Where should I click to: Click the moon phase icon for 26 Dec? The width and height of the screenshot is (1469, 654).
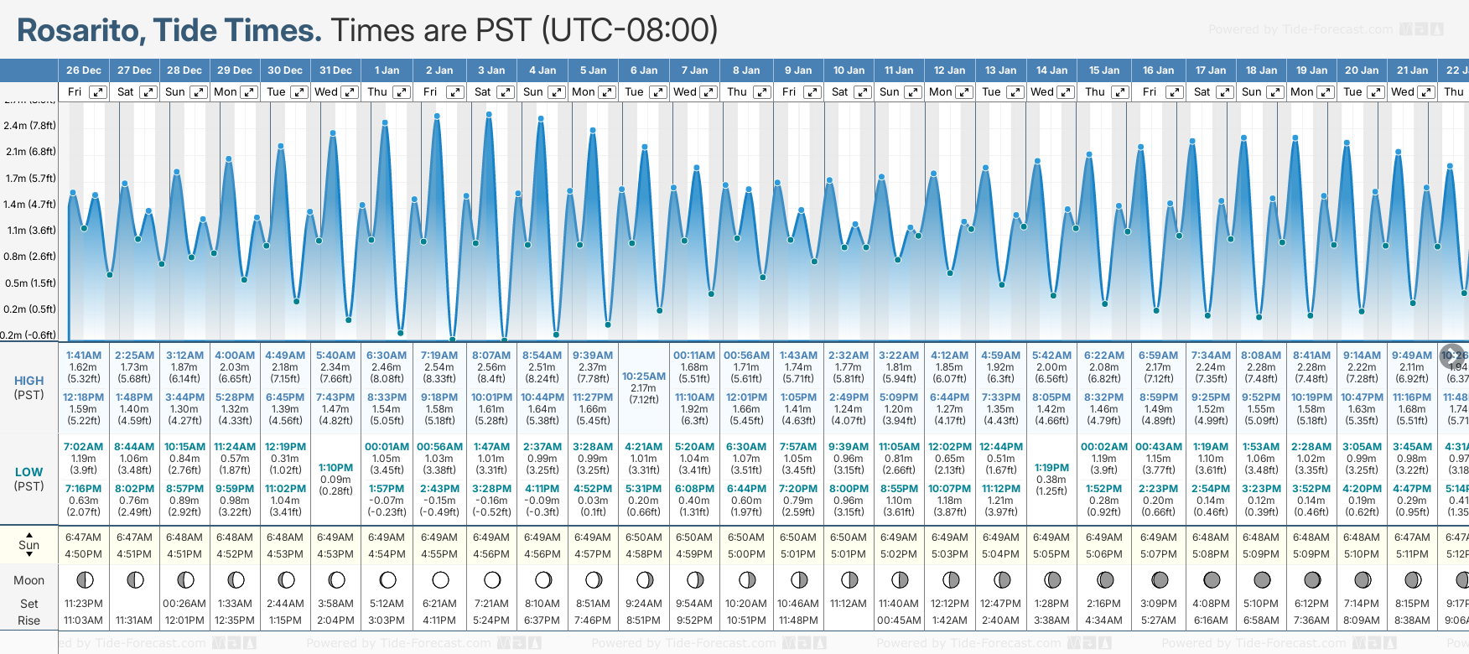tap(84, 579)
